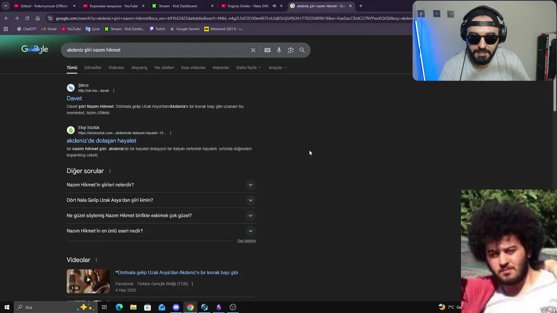
Task: Switch to the Alışveriş tab
Action: point(139,68)
